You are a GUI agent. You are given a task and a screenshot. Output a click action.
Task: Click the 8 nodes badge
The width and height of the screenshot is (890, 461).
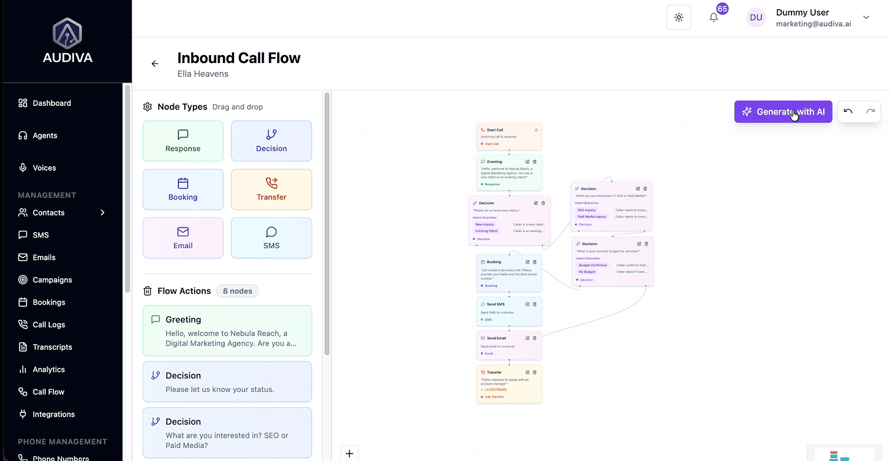tap(238, 291)
